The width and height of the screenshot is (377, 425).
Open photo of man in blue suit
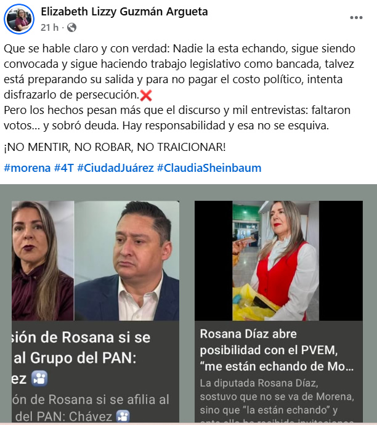tap(126, 261)
